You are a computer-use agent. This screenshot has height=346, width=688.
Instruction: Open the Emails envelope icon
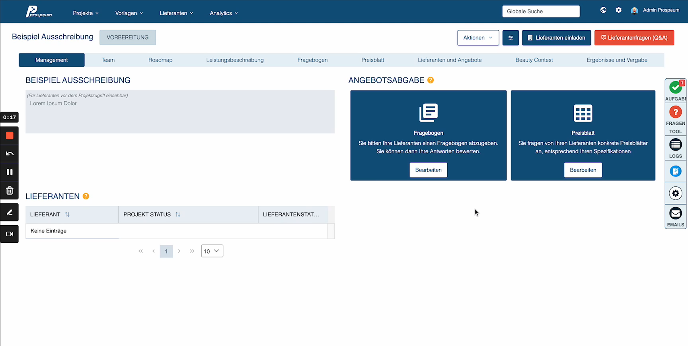click(675, 214)
